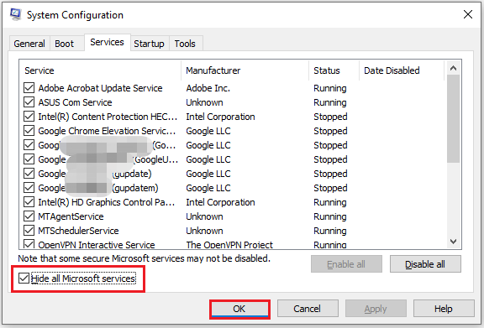Viewport: 484px width, 328px height.
Task: Sort by the Status column header
Action: [x=334, y=70]
